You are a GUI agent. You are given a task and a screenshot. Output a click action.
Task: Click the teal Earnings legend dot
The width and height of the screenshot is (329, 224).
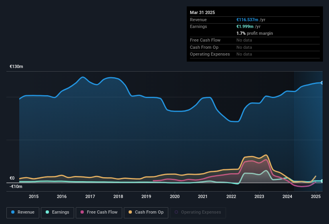pos(47,212)
